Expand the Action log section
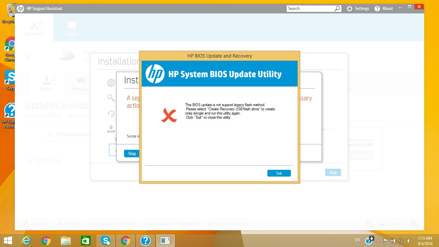The width and height of the screenshot is (439, 247). [44, 160]
